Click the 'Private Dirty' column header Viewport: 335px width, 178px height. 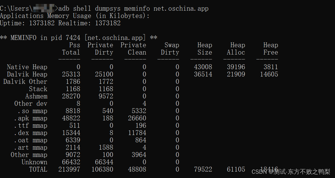(100, 48)
